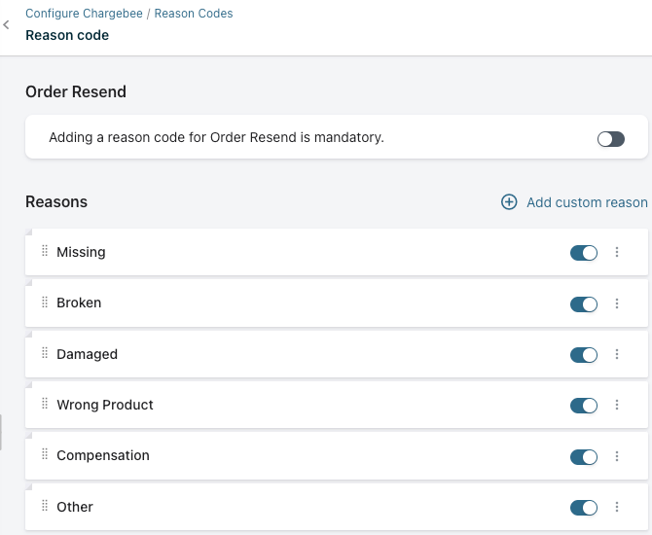Click Add custom reason
Viewport: 652px width, 535px height.
click(x=586, y=202)
